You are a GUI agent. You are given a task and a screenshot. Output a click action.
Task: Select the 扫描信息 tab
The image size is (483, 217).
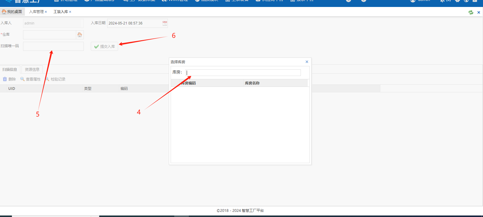(10, 70)
